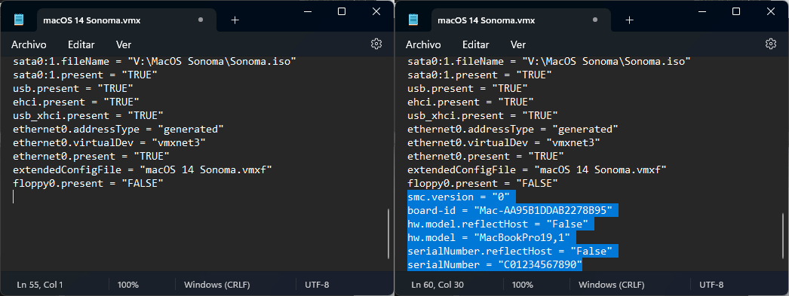Minimize the right Notepad window
The image size is (789, 296).
(x=702, y=11)
